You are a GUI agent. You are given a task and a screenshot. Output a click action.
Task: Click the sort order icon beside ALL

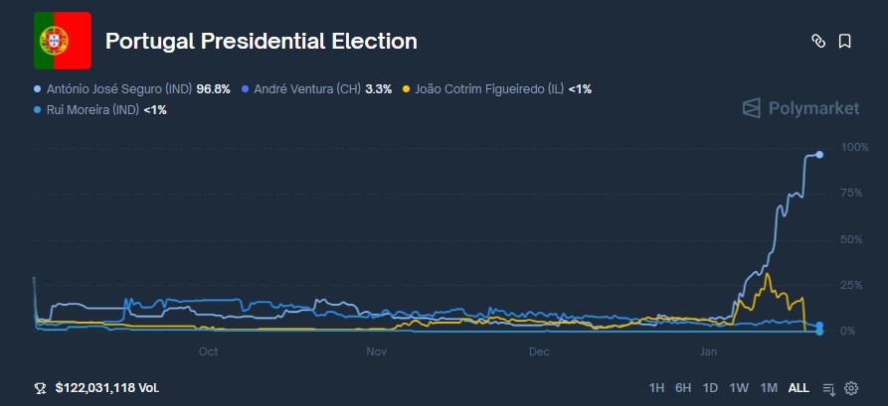(829, 388)
